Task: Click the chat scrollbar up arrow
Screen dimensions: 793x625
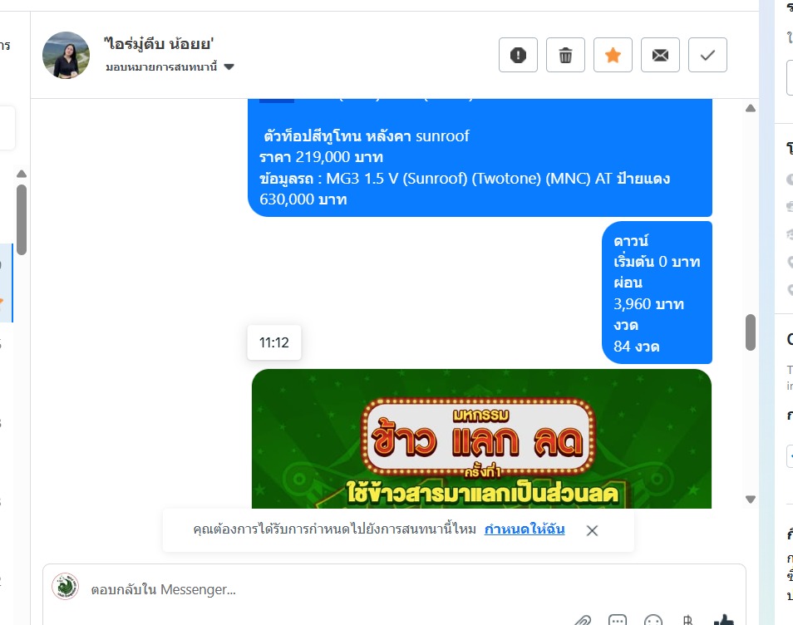Action: pyautogui.click(x=751, y=108)
